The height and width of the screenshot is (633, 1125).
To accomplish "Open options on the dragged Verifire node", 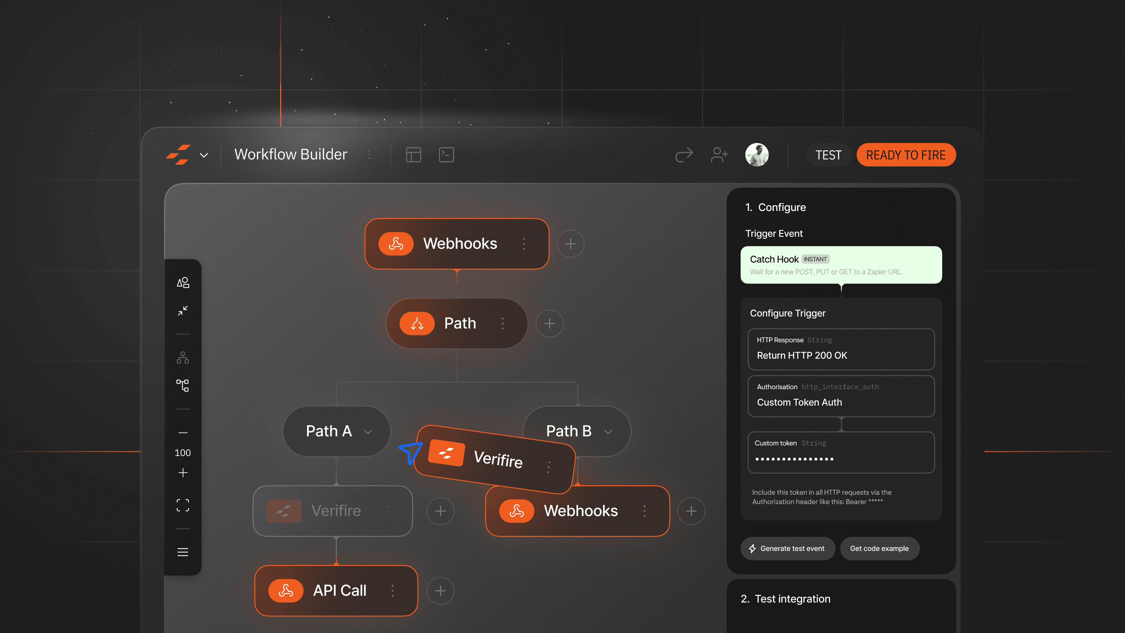I will tap(548, 467).
